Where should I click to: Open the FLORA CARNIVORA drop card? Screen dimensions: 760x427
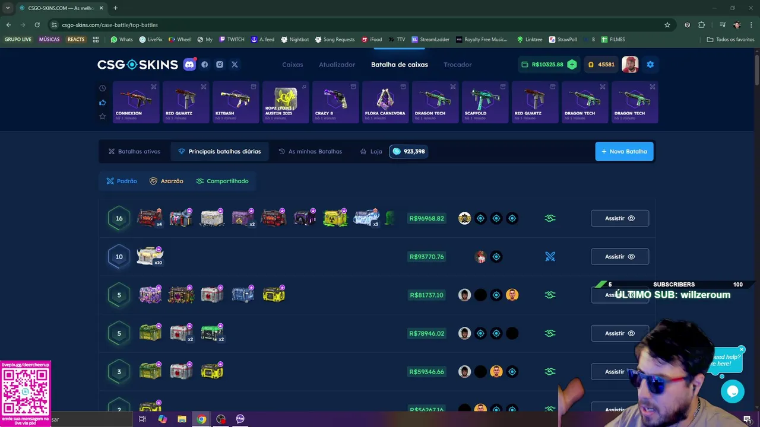[385, 102]
